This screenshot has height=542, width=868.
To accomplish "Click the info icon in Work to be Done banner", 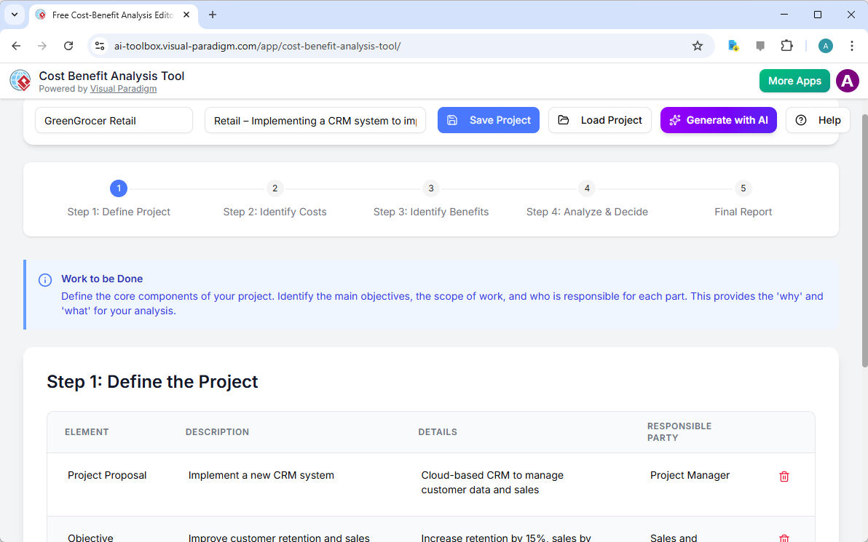I will [x=44, y=279].
